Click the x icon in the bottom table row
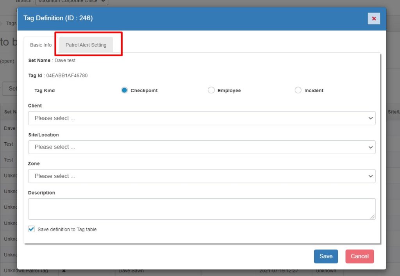 point(64,271)
